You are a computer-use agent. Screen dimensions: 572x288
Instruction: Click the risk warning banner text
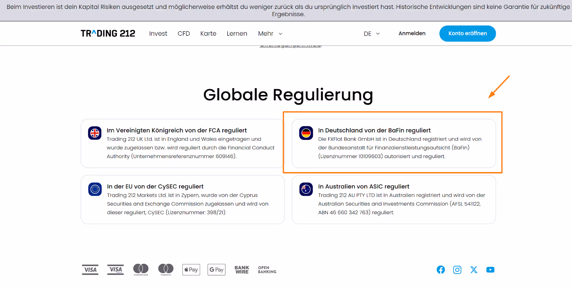click(x=288, y=10)
